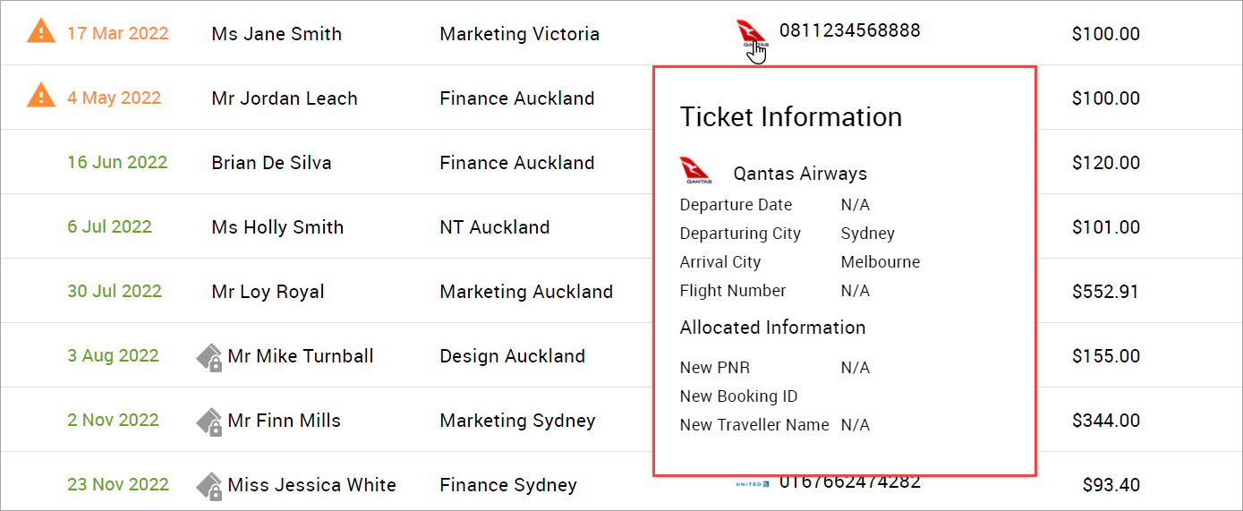Click United airline logo in last row
The height and width of the screenshot is (511, 1243).
point(752,484)
